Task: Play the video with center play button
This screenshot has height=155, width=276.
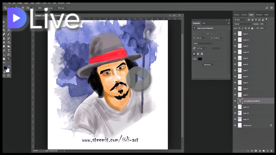Action: coord(138,78)
